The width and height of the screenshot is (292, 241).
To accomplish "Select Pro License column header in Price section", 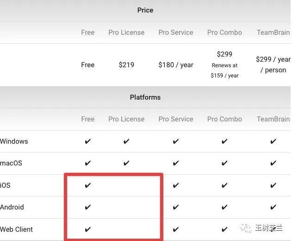I will pyautogui.click(x=126, y=32).
